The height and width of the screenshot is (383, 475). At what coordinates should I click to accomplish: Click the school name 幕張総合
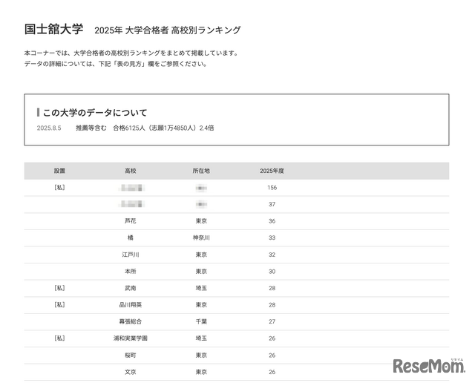[x=131, y=321]
